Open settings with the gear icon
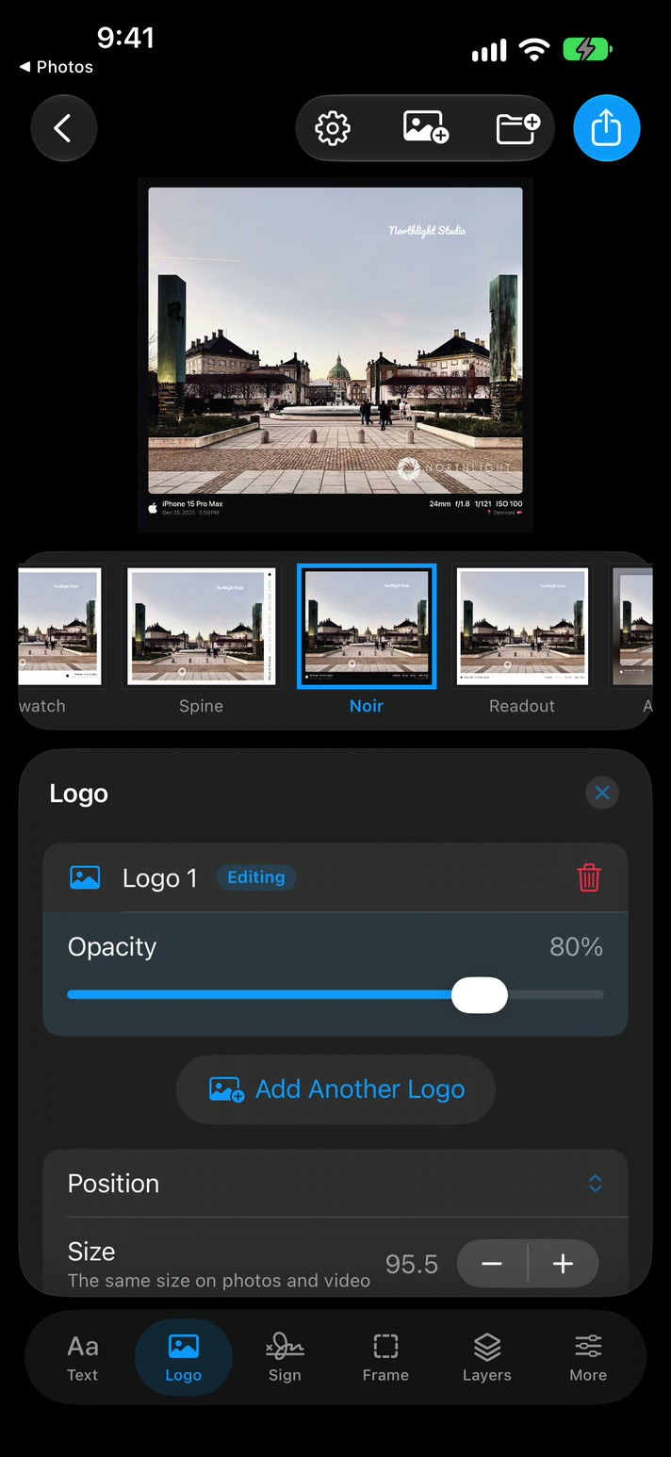 click(333, 128)
